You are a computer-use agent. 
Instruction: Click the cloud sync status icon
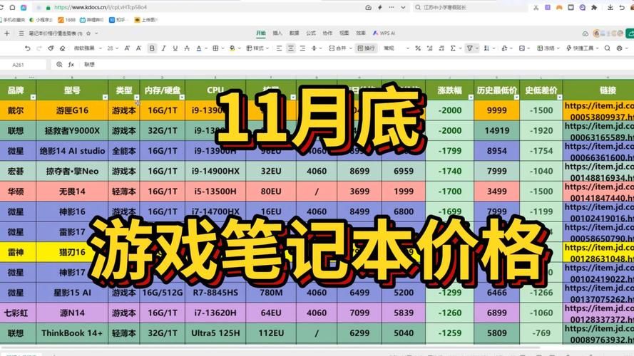585,33
